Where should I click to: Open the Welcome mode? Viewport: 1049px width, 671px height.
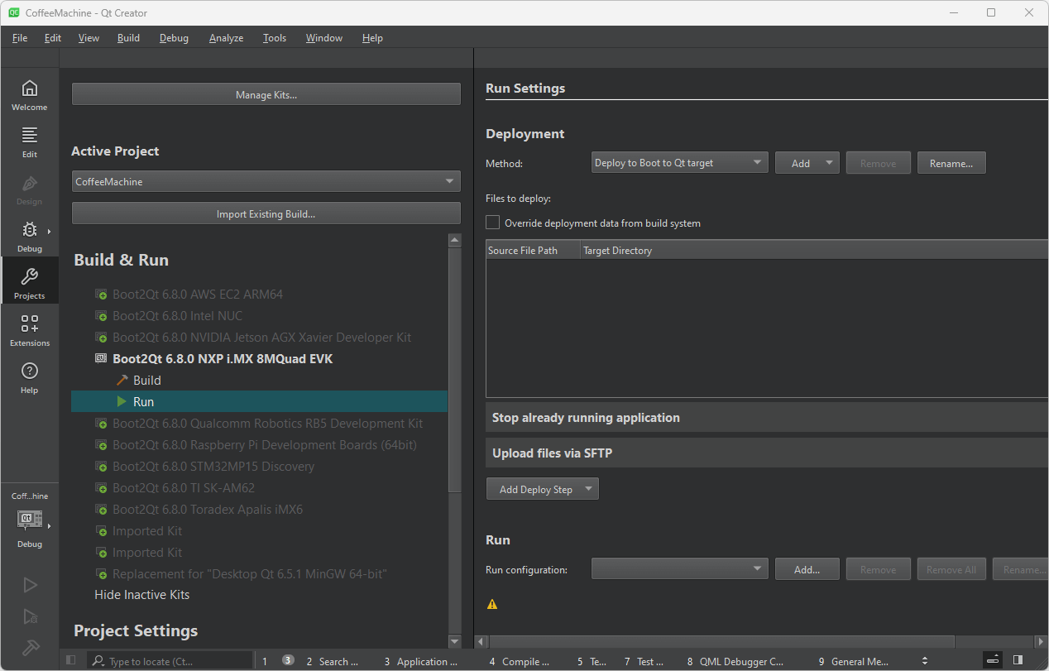point(29,95)
